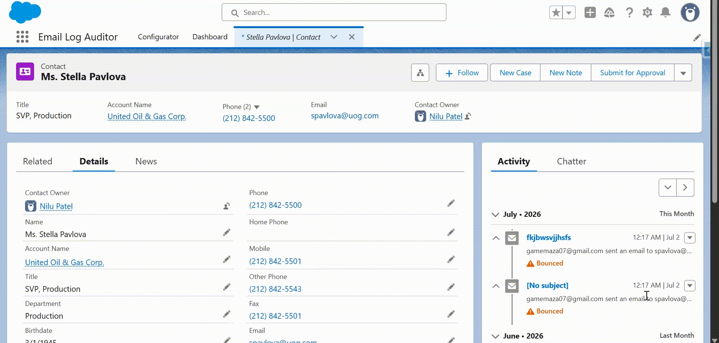This screenshot has width=719, height=343.
Task: Click Submit for Approval
Action: (x=632, y=73)
